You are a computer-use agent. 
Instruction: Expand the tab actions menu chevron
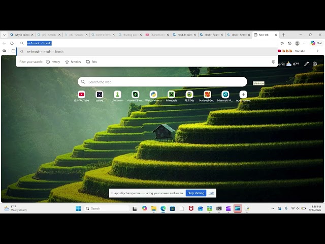click(x=5, y=35)
